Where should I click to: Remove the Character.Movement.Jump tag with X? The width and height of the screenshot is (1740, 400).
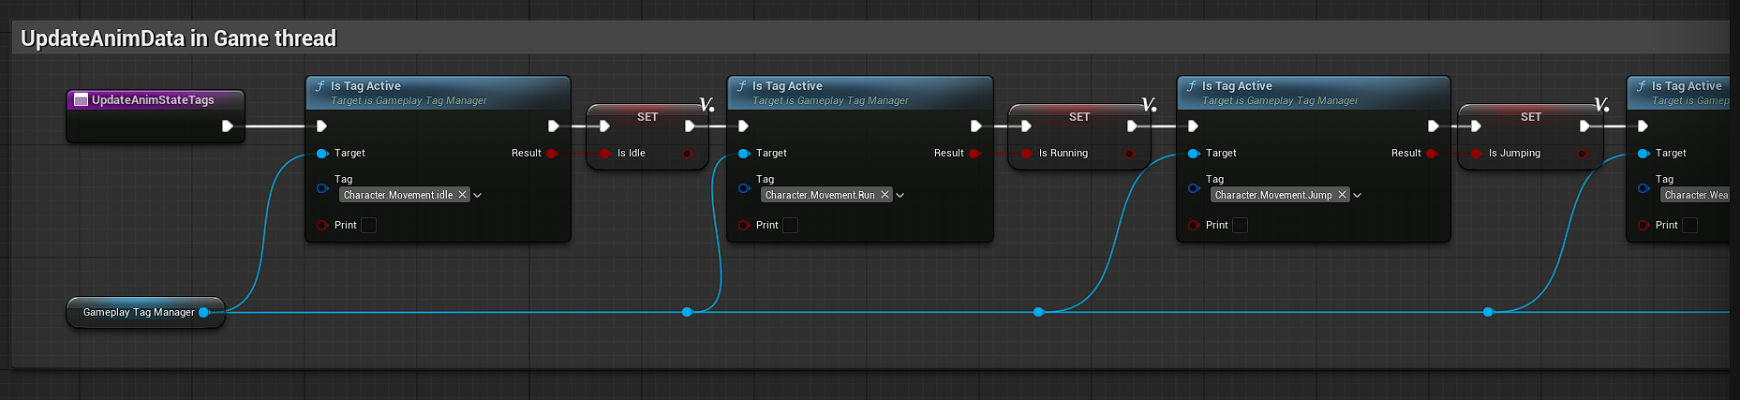click(x=1342, y=195)
